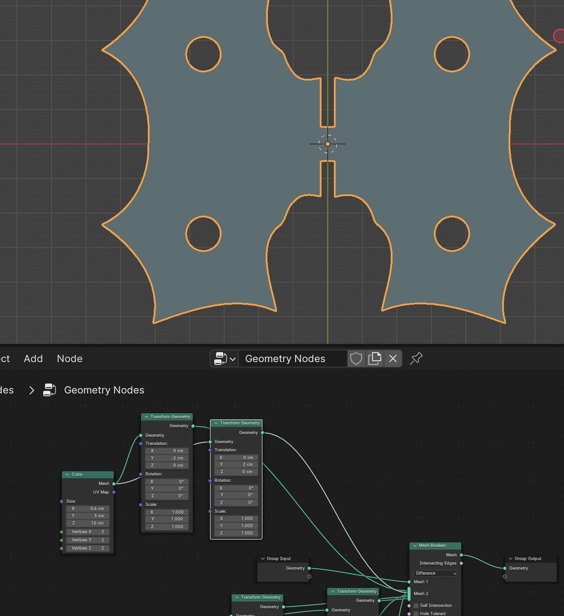Viewport: 564px width, 616px height.
Task: Click Rotation Y field in first Transform node
Action: click(x=167, y=489)
